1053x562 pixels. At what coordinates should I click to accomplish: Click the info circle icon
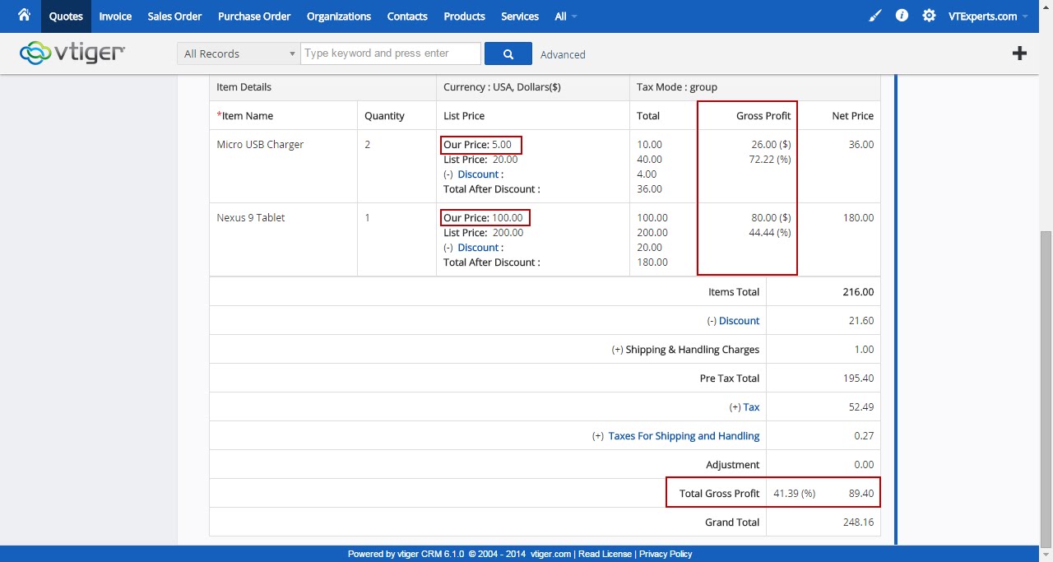[902, 16]
